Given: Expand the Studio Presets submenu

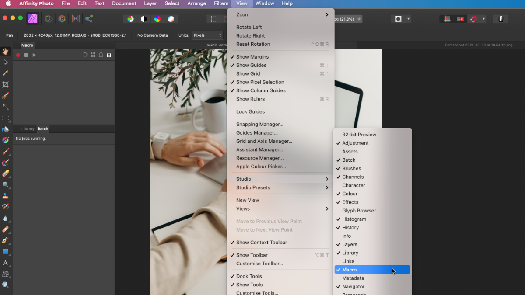Looking at the screenshot, I should (x=280, y=187).
